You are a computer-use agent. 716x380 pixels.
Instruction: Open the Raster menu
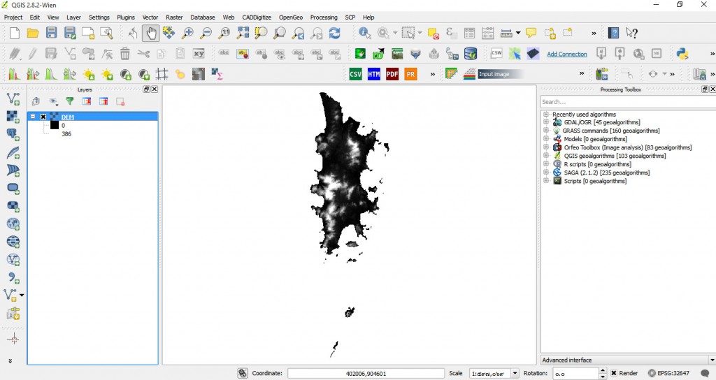(x=174, y=17)
